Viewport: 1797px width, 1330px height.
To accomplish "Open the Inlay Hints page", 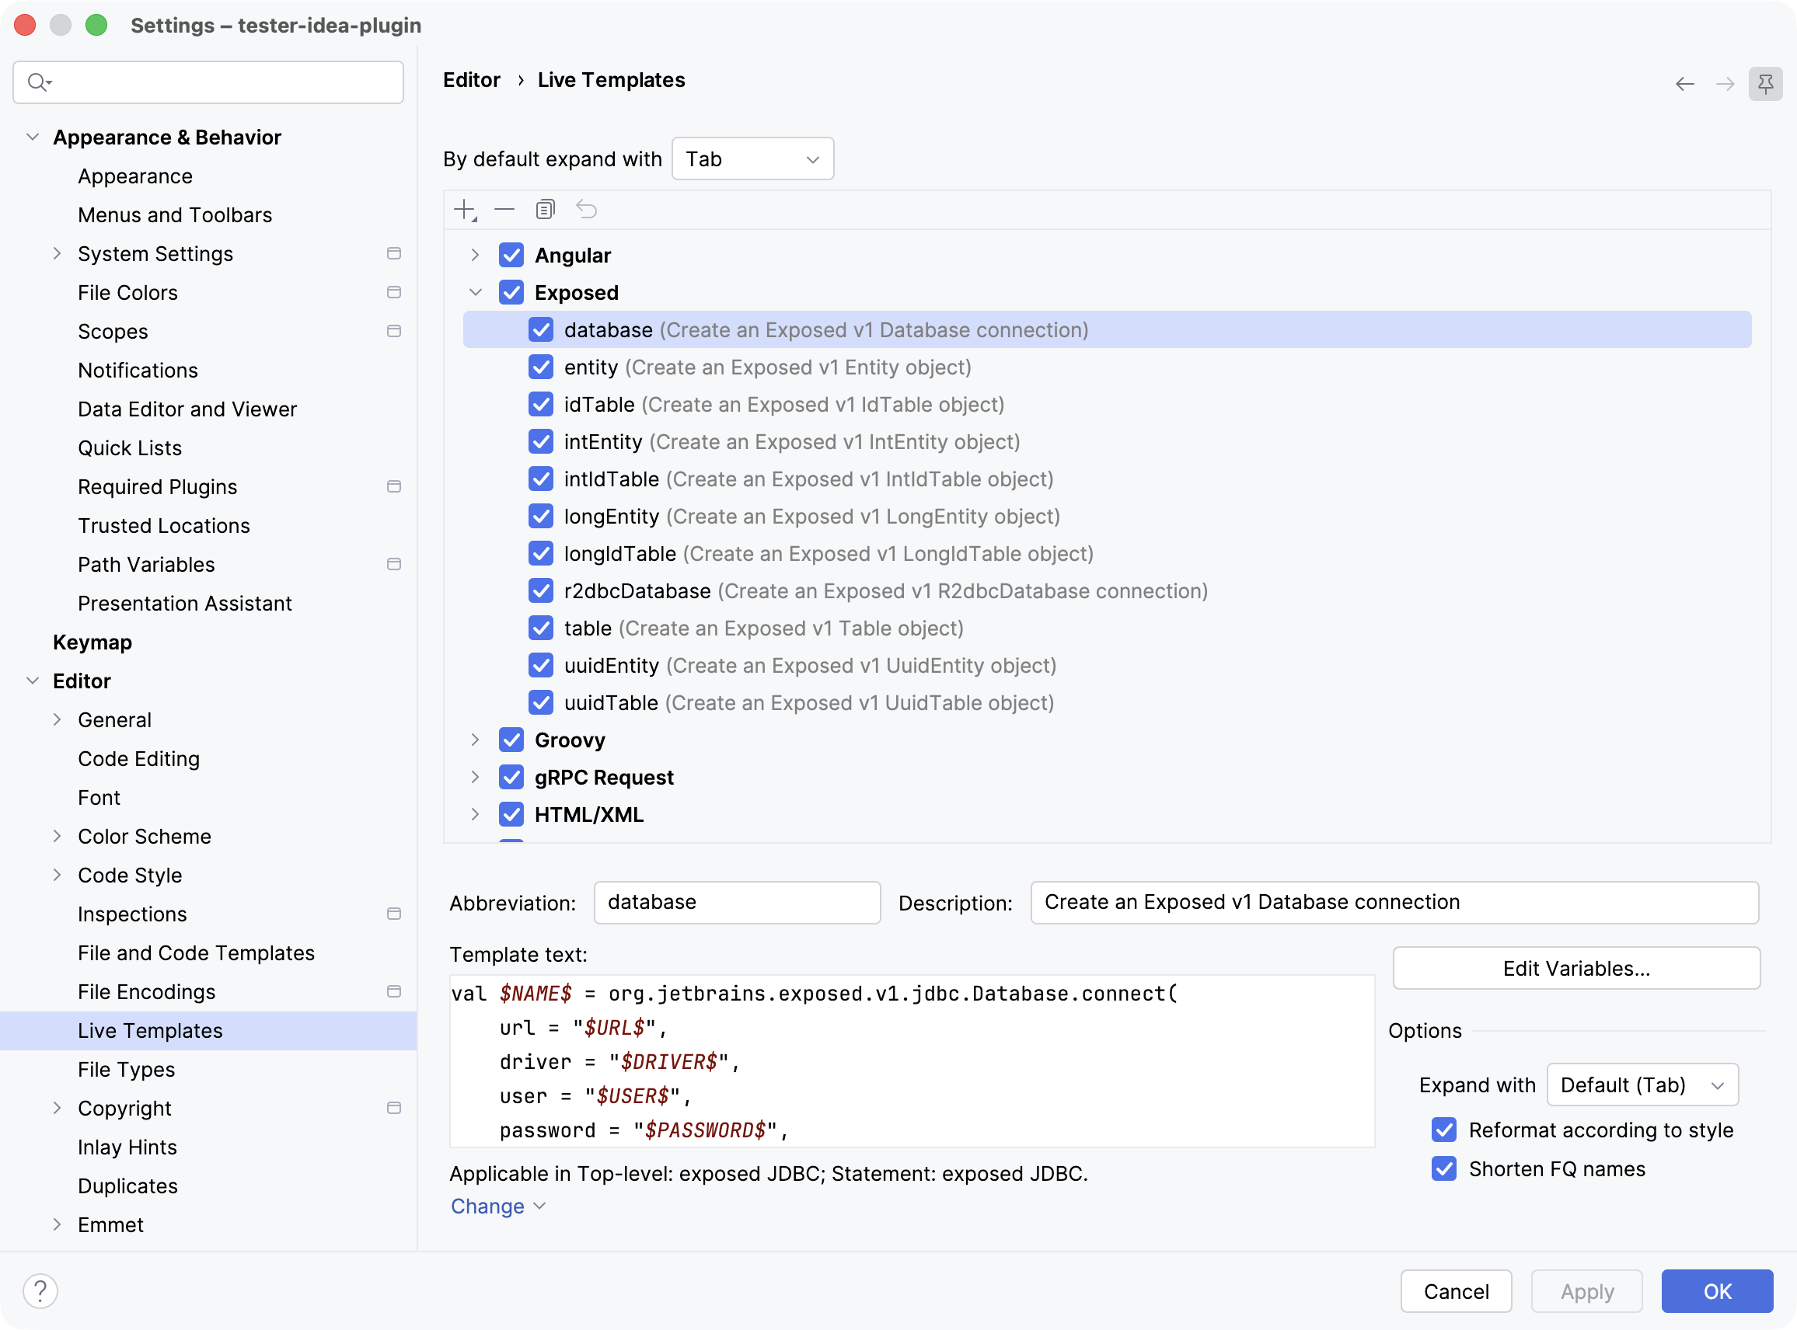I will (127, 1147).
